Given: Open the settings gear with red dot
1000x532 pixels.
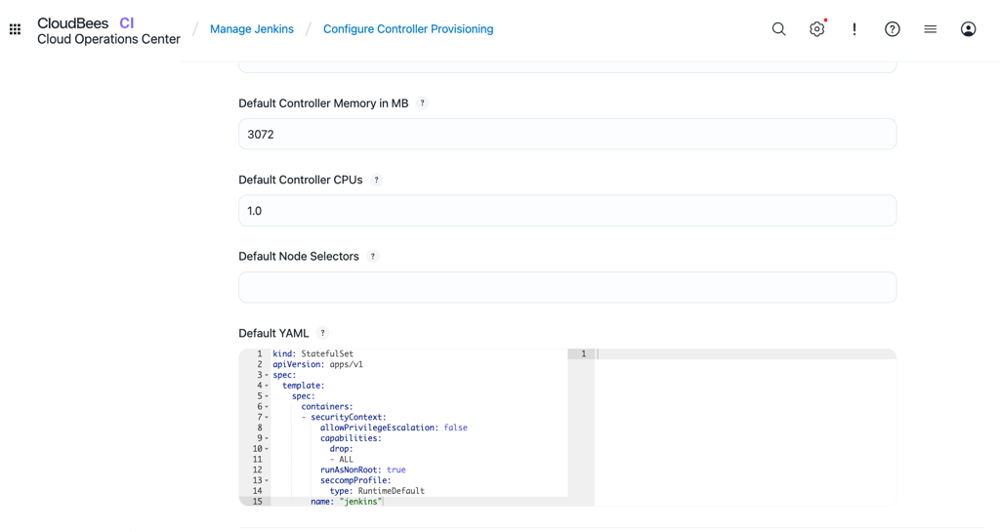Looking at the screenshot, I should coord(817,29).
